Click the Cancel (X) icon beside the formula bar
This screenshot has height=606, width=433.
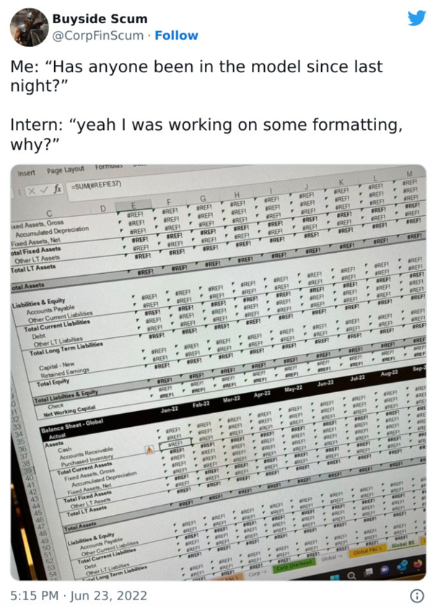coord(32,189)
